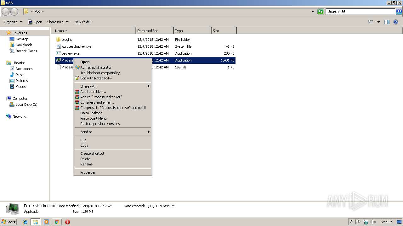Viewport: 403px width, 226px height.
Task: Click the Windows Media Player taskbar icon
Action: [46, 222]
